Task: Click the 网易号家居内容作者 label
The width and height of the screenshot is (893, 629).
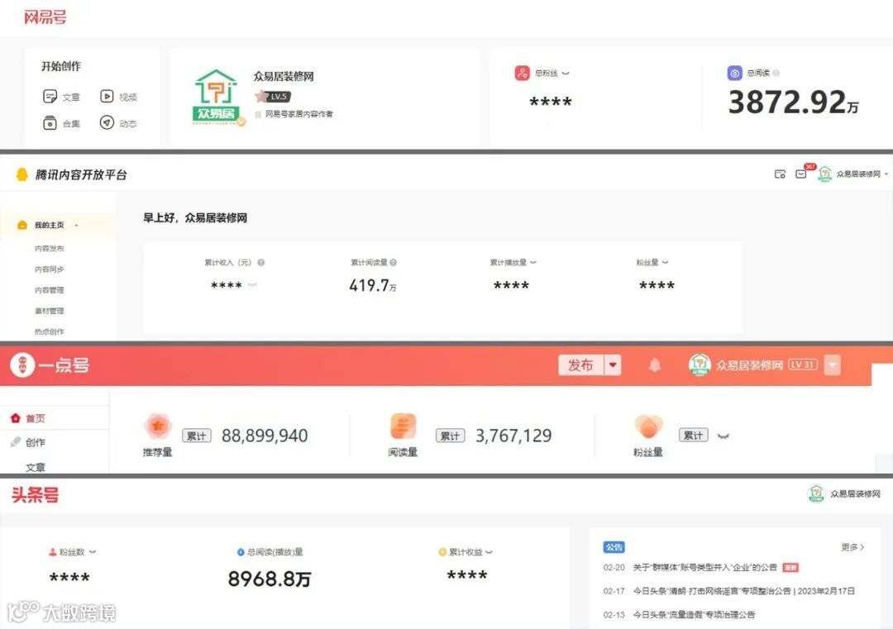Action: 299,114
